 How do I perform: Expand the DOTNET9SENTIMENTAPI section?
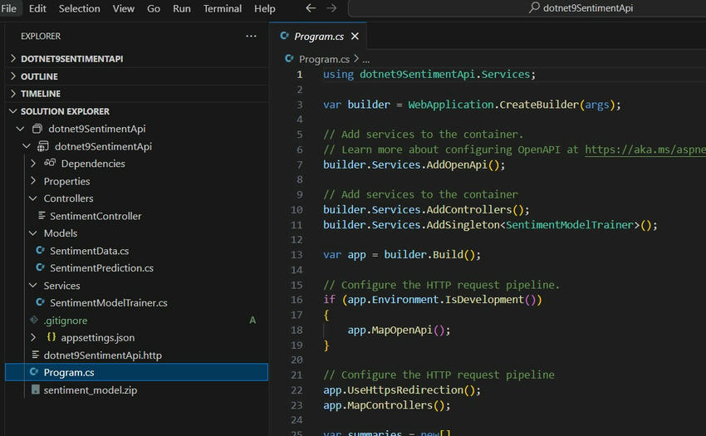click(13, 59)
